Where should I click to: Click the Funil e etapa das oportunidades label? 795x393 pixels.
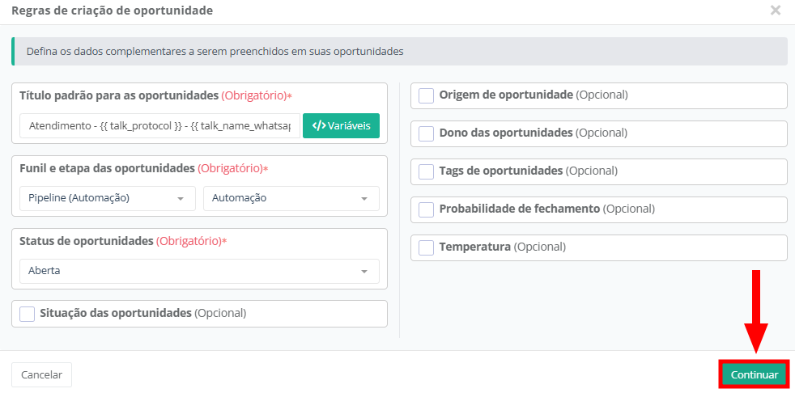(108, 168)
